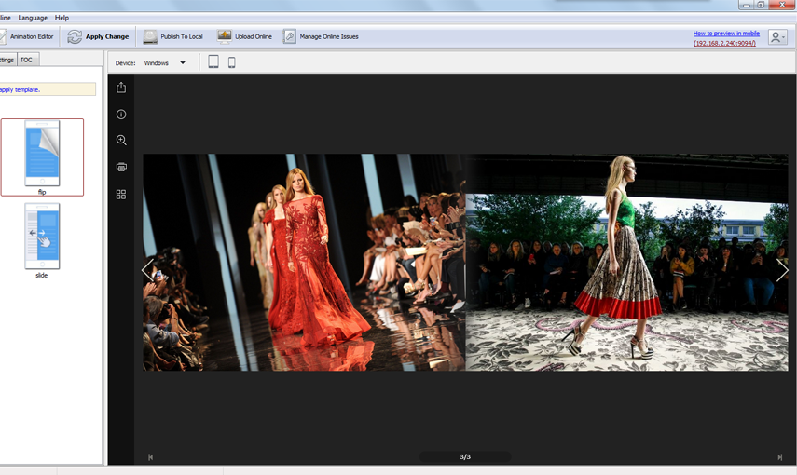Open the user account dropdown

click(x=776, y=37)
